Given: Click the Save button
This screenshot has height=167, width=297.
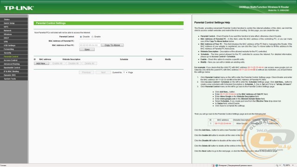Looking at the screenshot, I should pyautogui.click(x=87, y=50).
